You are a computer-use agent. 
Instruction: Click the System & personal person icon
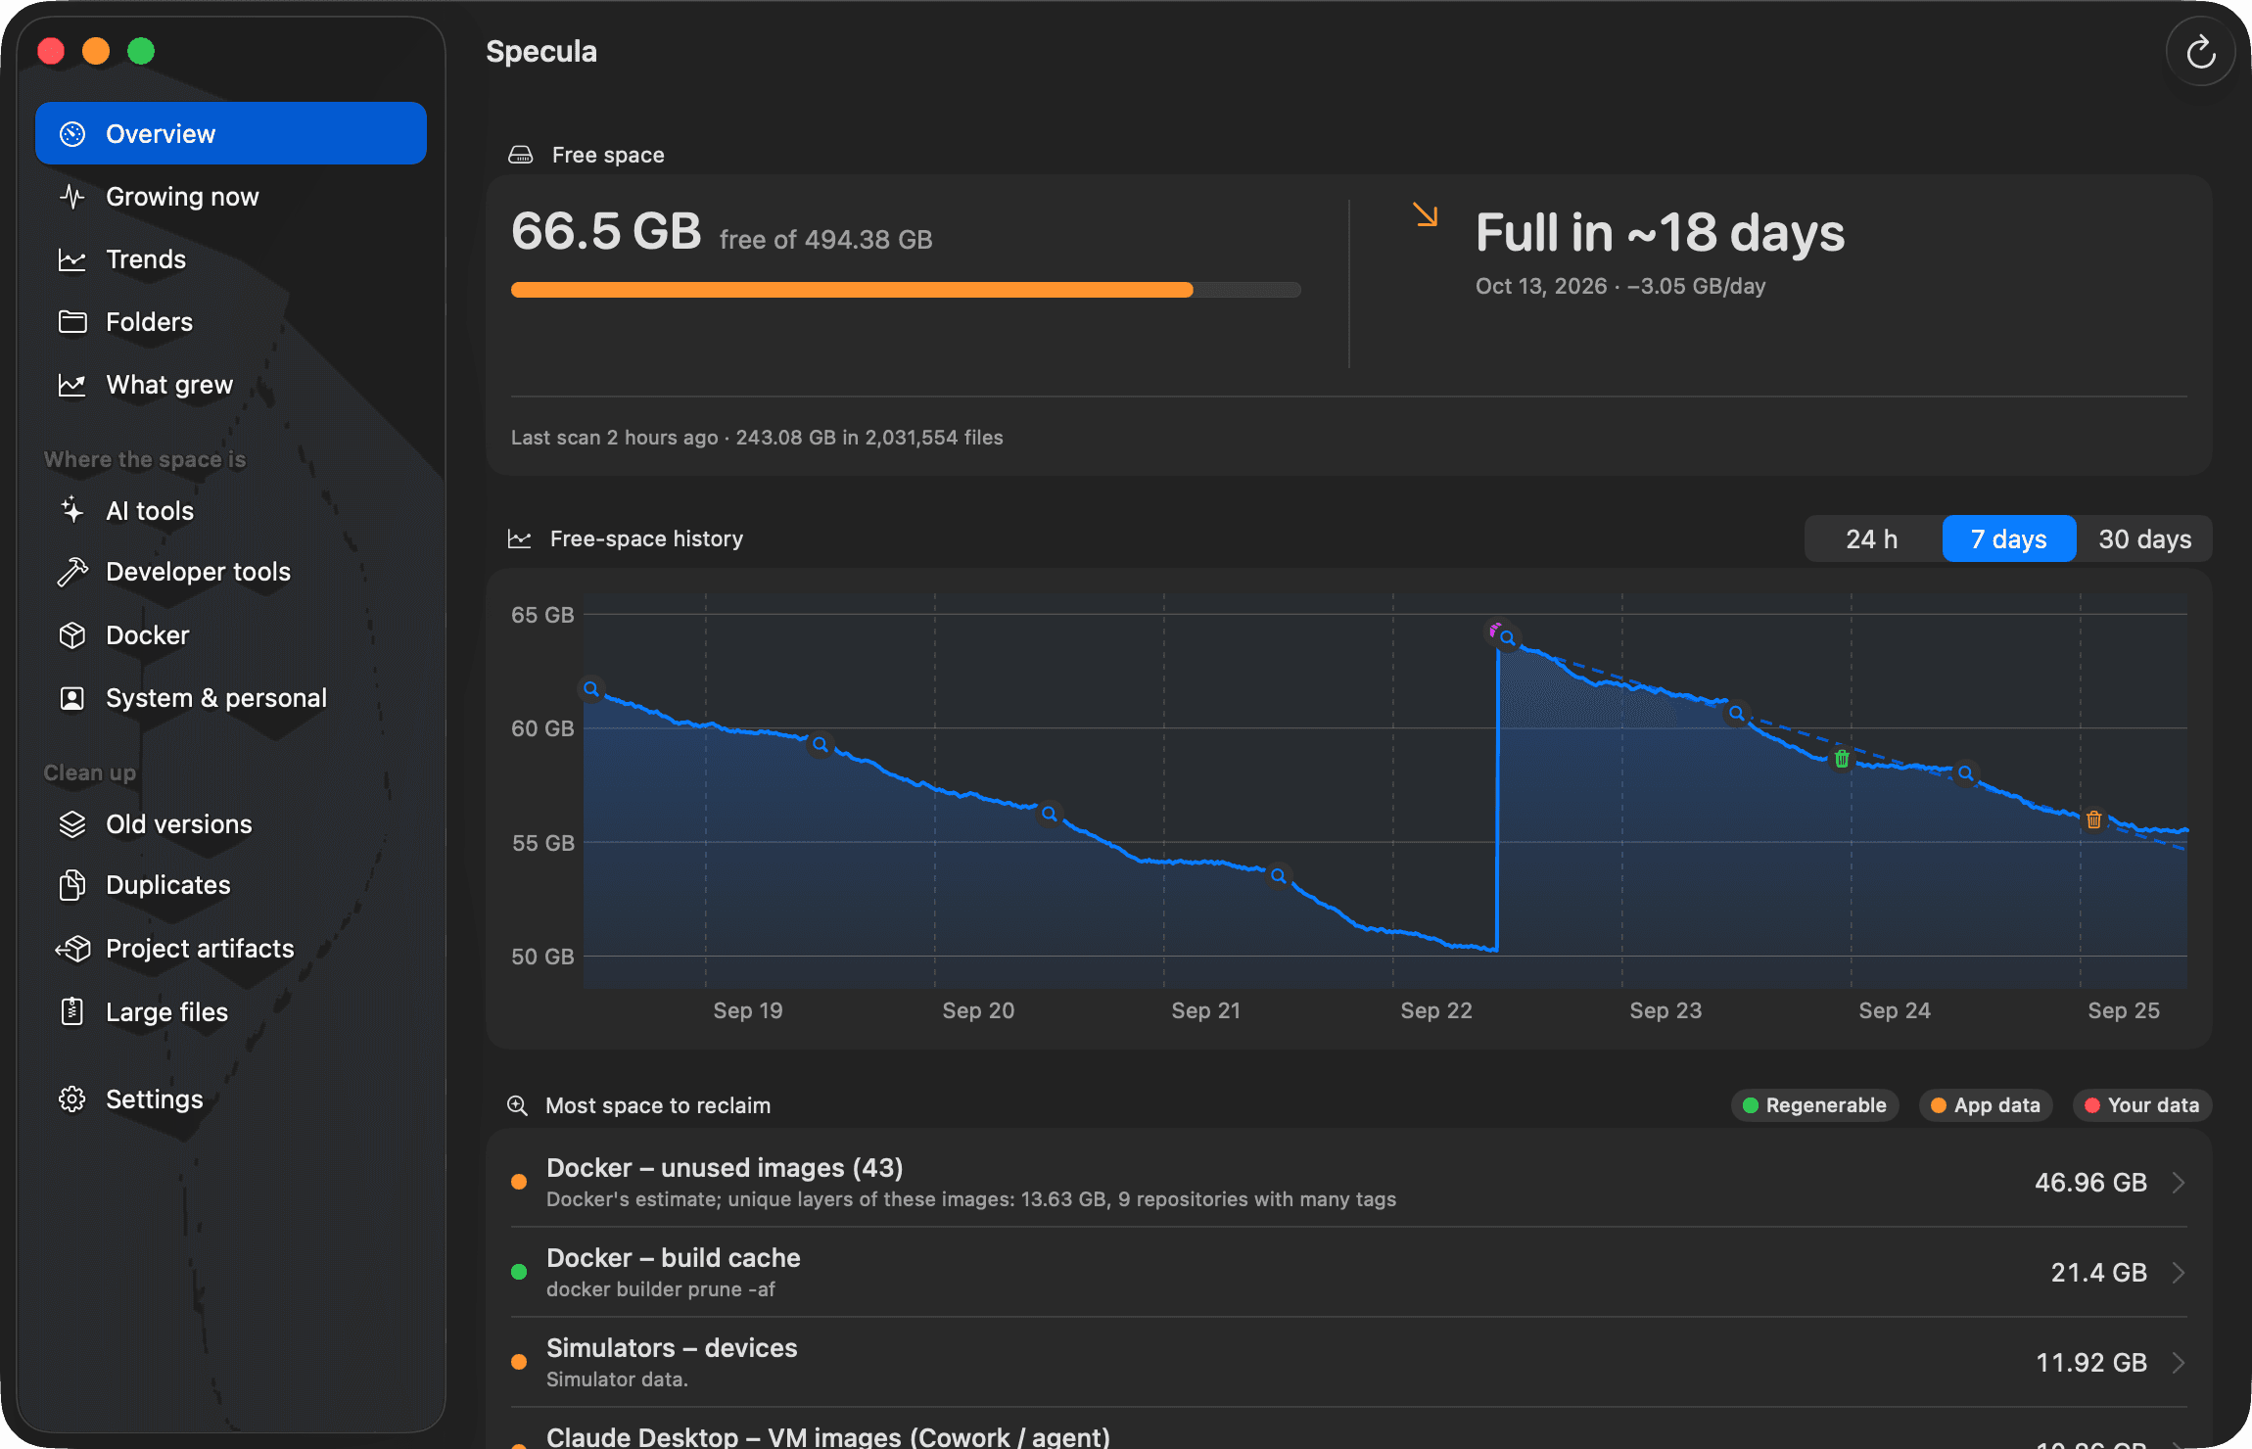coord(72,698)
